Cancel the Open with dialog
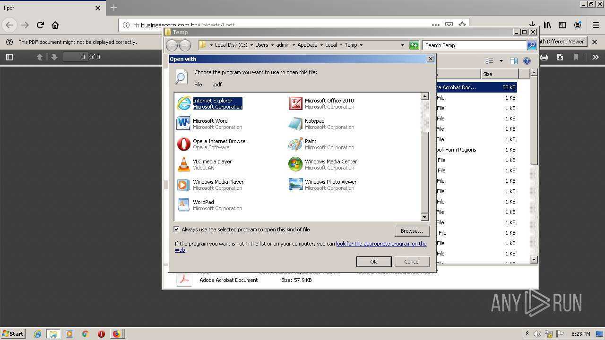Image resolution: width=605 pixels, height=340 pixels. [412, 262]
